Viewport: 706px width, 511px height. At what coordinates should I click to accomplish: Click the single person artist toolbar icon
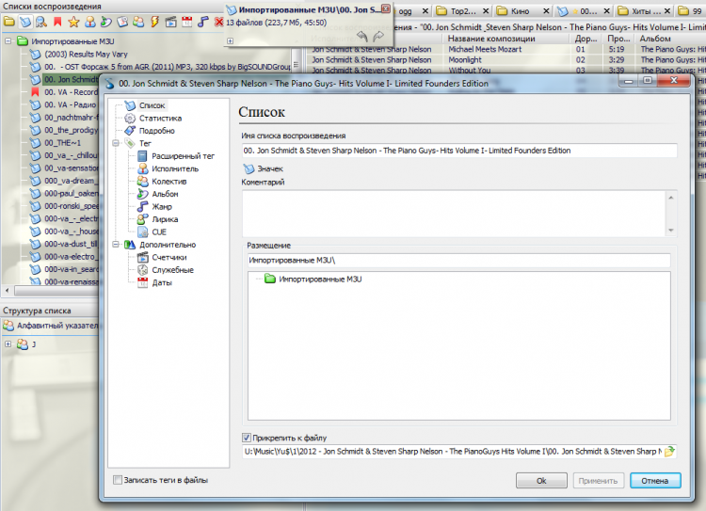tap(90, 21)
